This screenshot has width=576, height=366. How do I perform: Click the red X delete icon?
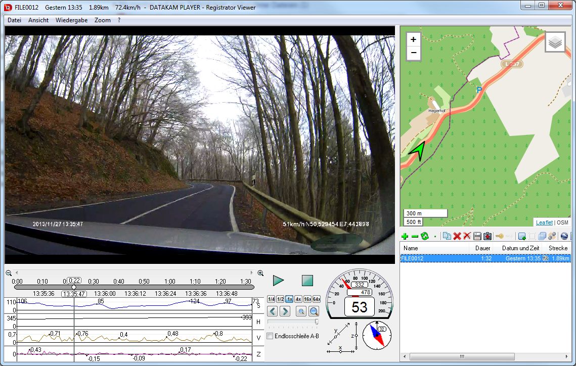(457, 236)
